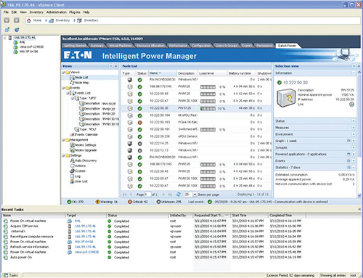This screenshot has width=363, height=278.
Task: Click the load level bar of 10.222.50.30
Action: point(208,109)
